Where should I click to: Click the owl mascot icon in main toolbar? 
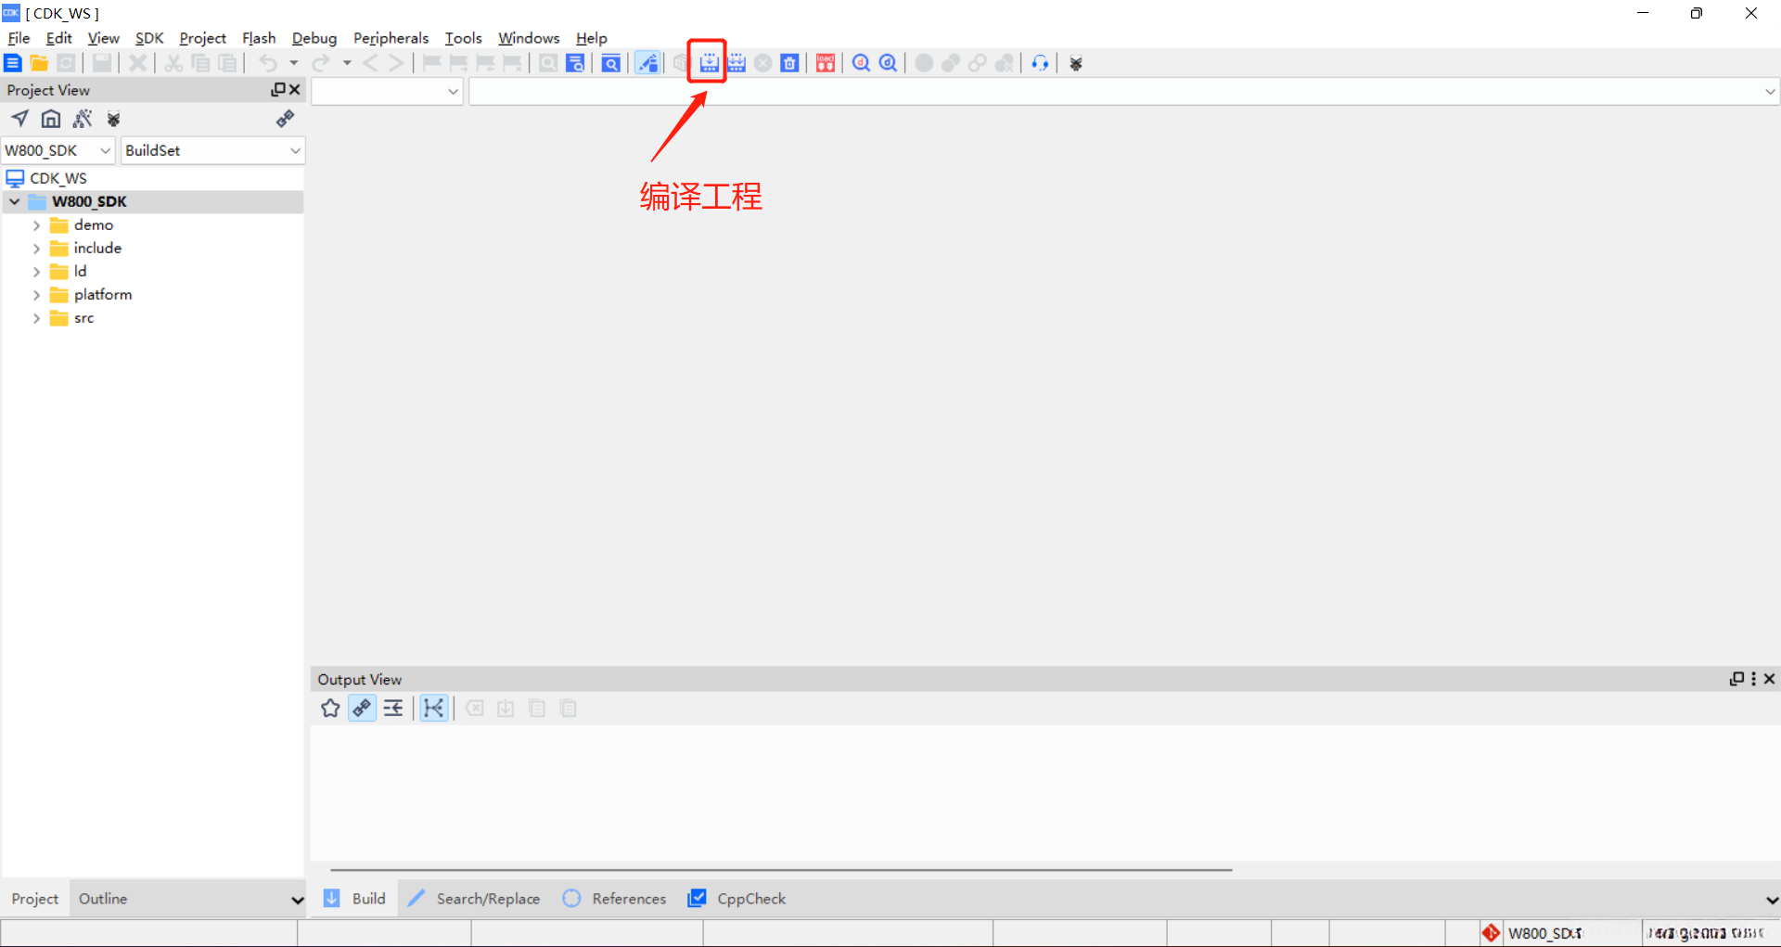pyautogui.click(x=1076, y=64)
